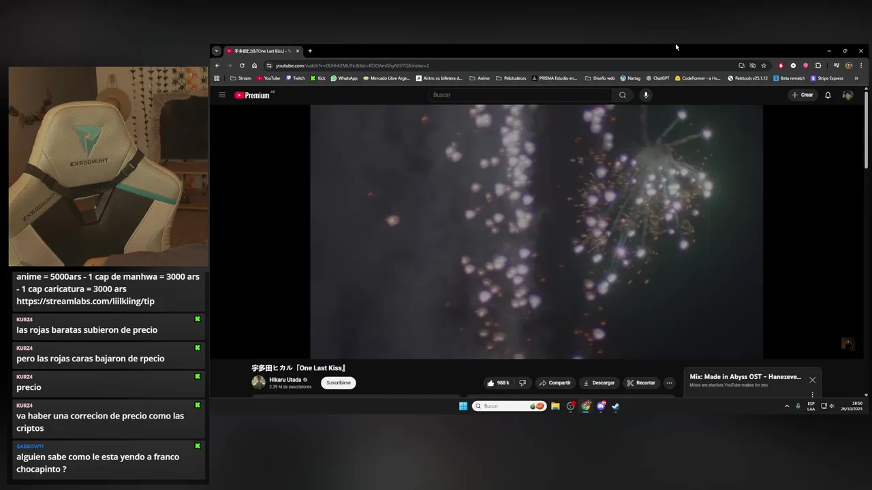The height and width of the screenshot is (490, 872).
Task: Open File Explorer from taskbar
Action: [x=555, y=406]
